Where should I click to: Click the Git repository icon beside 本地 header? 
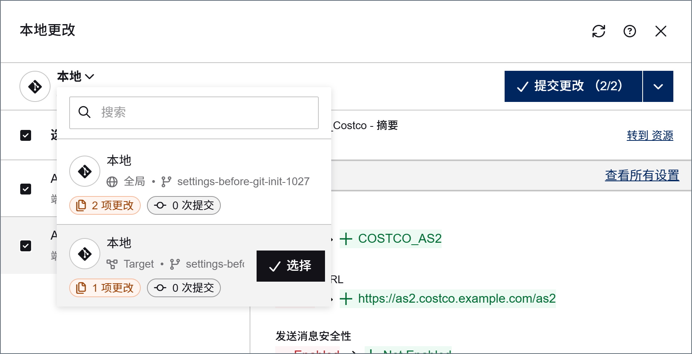(x=35, y=86)
